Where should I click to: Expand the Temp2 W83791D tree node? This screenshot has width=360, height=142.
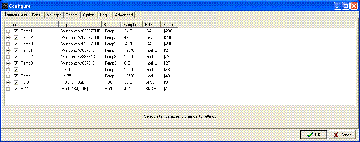click(8, 57)
